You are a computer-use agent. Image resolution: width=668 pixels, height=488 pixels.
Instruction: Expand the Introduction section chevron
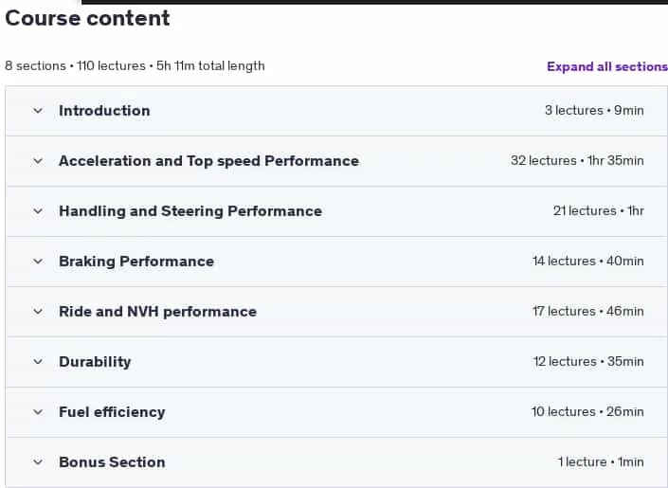click(x=38, y=111)
